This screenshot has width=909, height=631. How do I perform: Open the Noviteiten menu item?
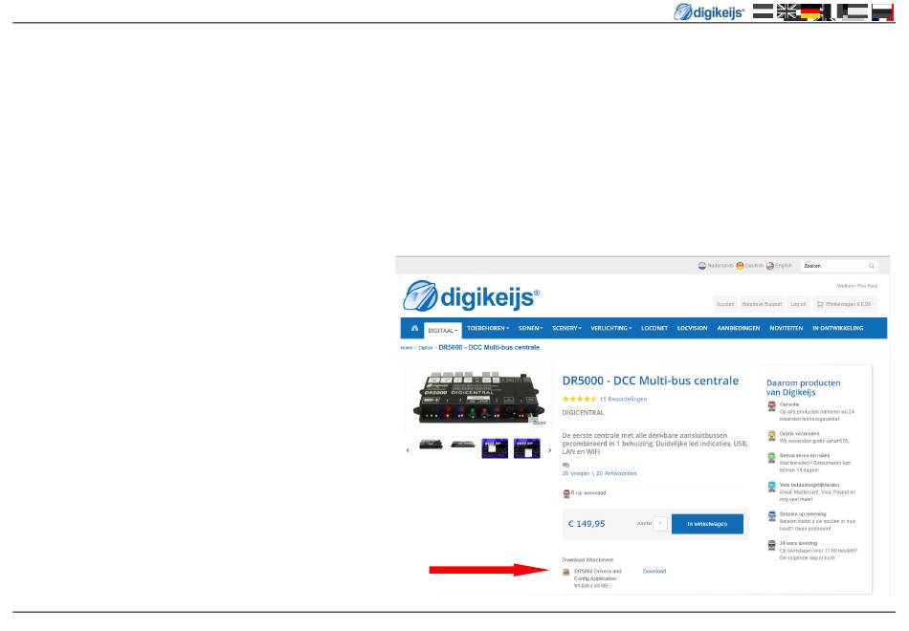pyautogui.click(x=787, y=328)
